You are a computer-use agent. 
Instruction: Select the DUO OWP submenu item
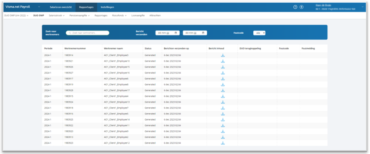(39, 16)
